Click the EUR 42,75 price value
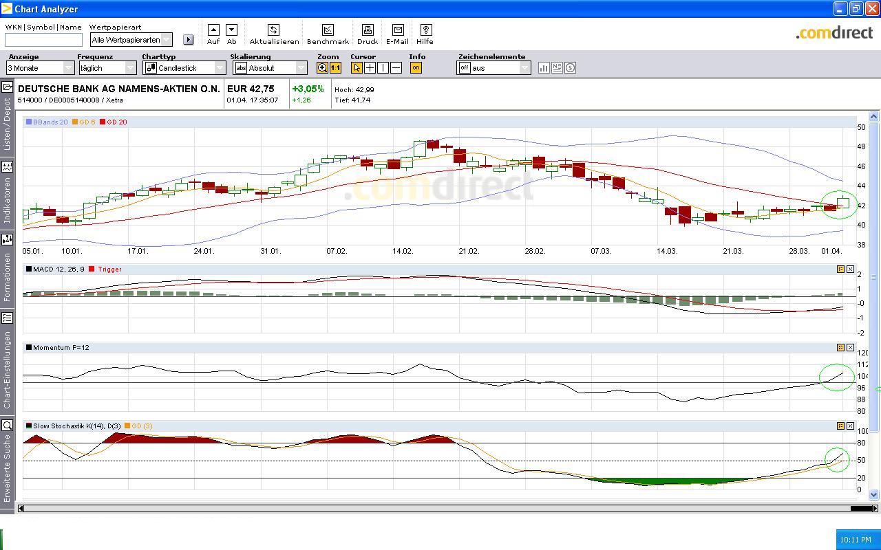 pyautogui.click(x=251, y=89)
